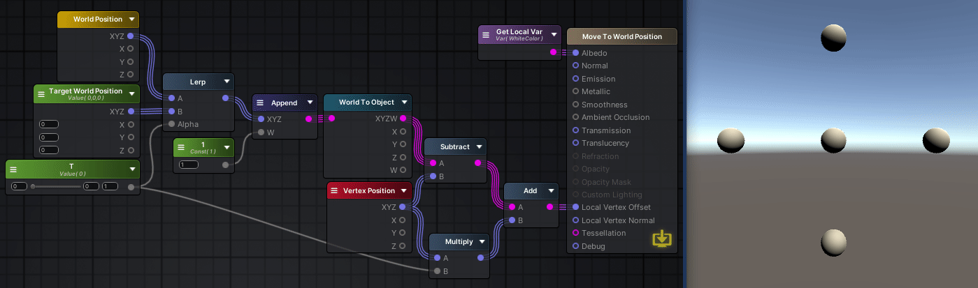The width and height of the screenshot is (978, 288).
Task: Click the T node max value field showing 1
Action: tap(110, 186)
